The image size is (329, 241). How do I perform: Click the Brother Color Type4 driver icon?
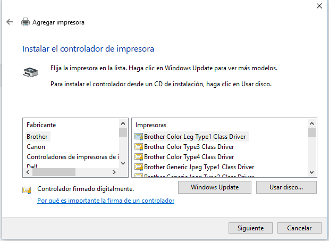tap(139, 157)
